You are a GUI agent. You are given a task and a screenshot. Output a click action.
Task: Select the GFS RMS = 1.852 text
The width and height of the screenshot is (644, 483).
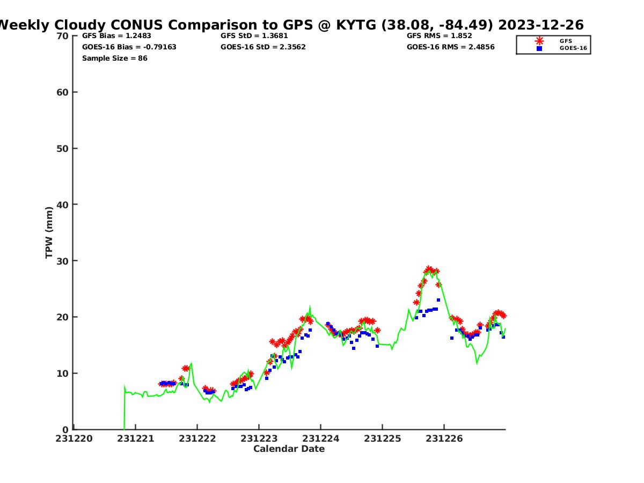440,36
